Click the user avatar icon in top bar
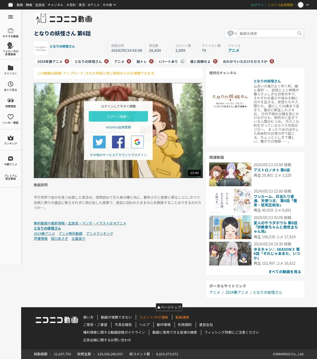Viewport: 317px width, 359px height. tap(301, 5)
